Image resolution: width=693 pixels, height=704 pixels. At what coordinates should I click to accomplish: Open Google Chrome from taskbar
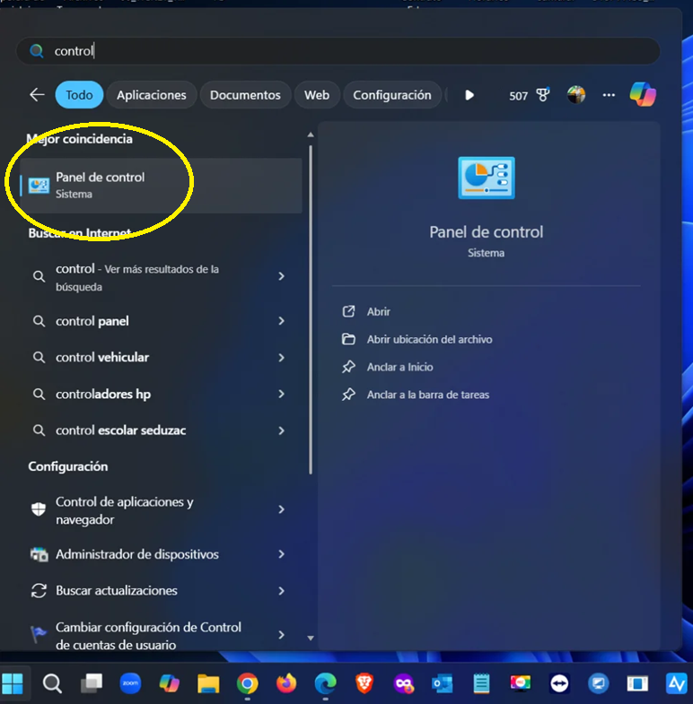click(x=248, y=684)
